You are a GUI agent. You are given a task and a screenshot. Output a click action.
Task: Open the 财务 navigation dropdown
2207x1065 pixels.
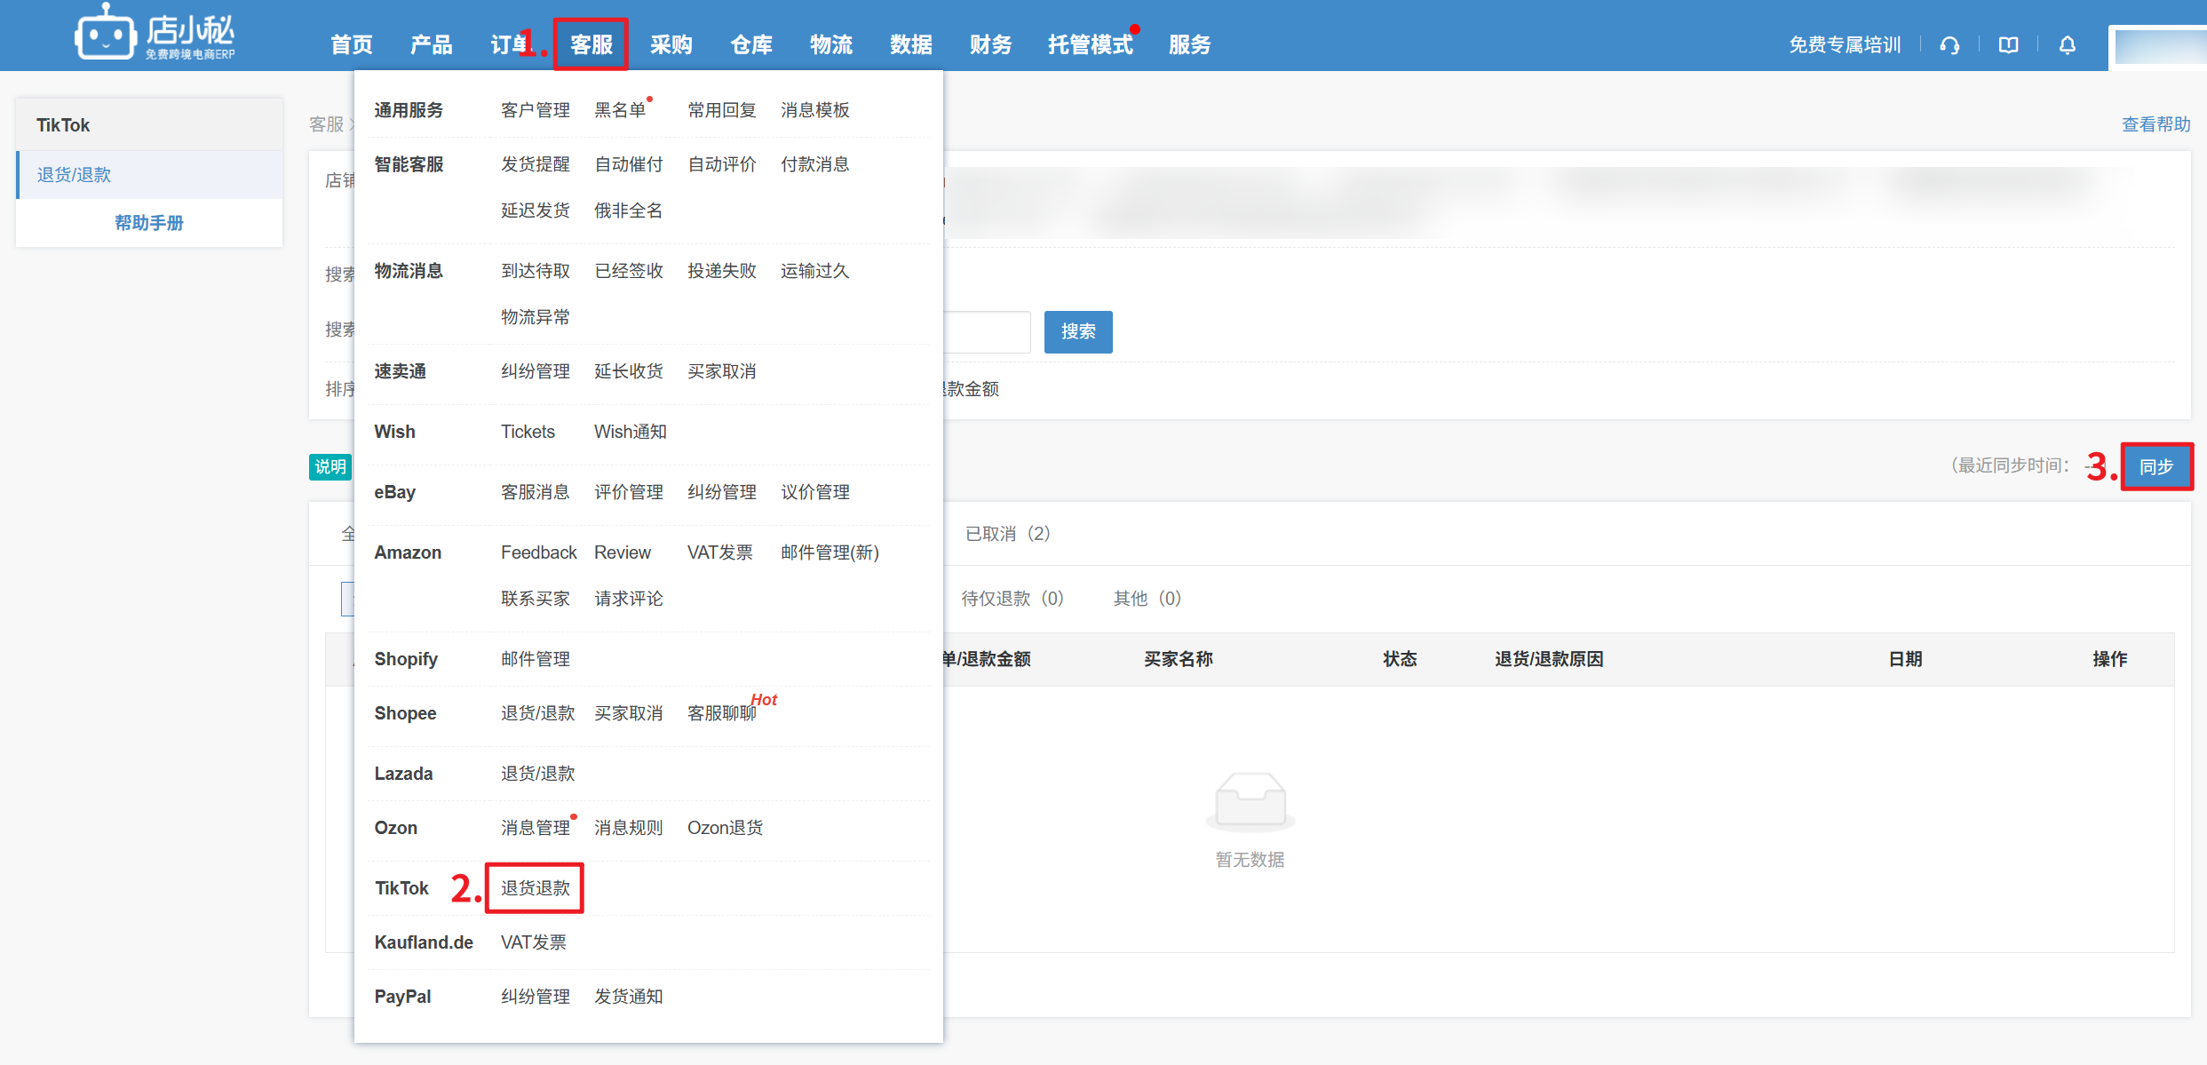pyautogui.click(x=990, y=44)
